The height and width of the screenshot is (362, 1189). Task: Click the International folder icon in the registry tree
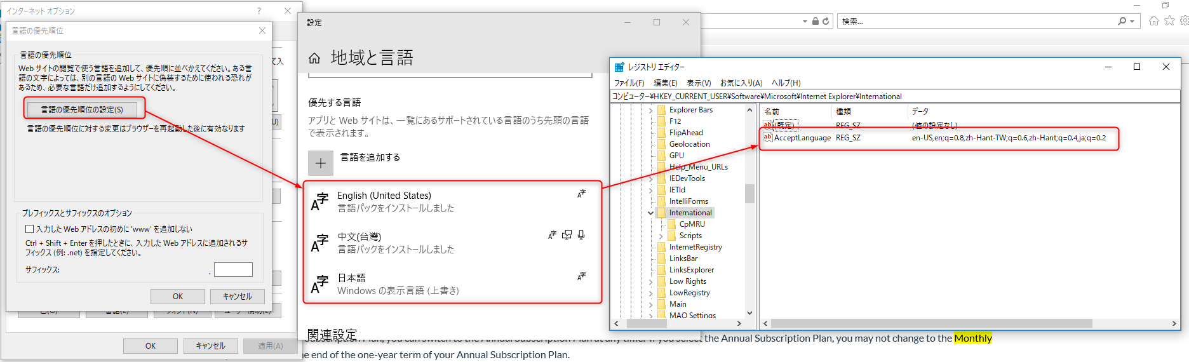point(661,213)
